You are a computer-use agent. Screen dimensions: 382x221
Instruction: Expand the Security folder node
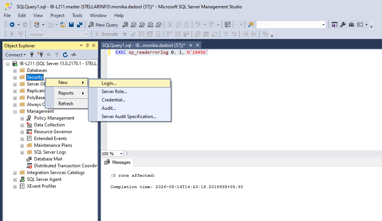[15, 78]
